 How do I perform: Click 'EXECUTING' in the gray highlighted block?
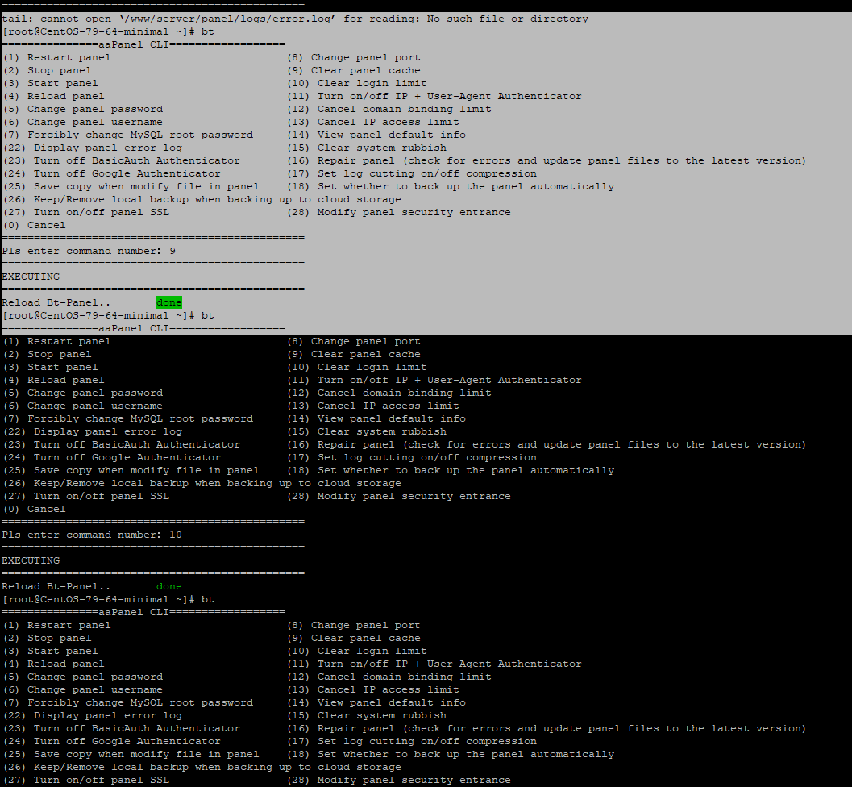click(31, 277)
